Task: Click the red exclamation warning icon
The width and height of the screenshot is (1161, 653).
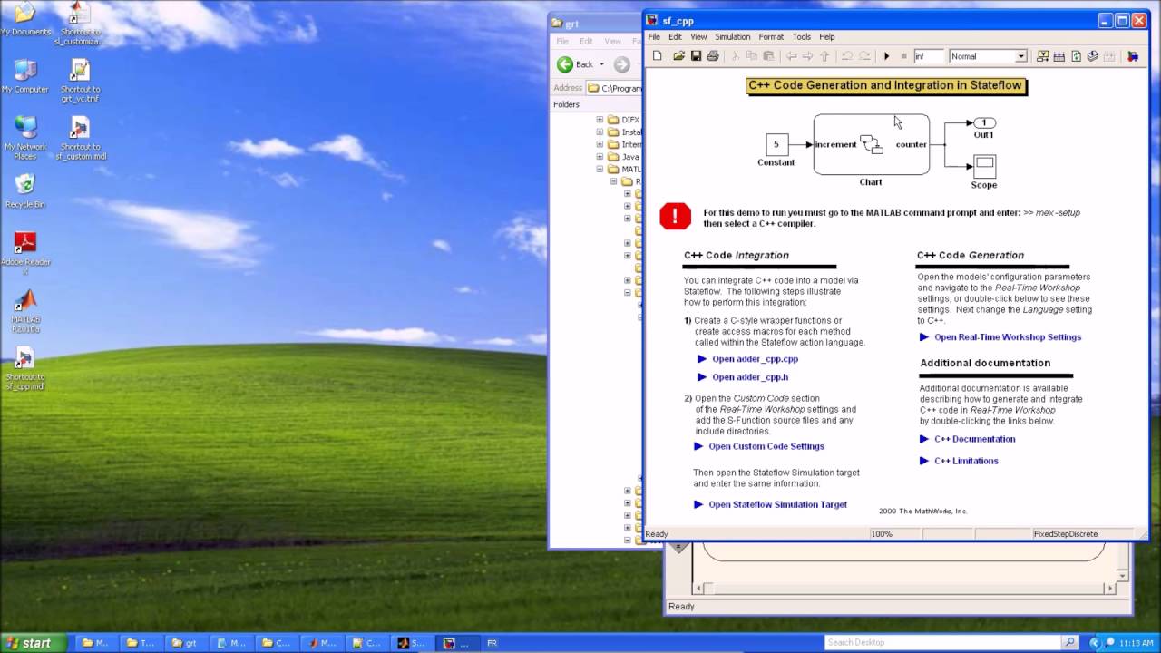Action: click(675, 216)
